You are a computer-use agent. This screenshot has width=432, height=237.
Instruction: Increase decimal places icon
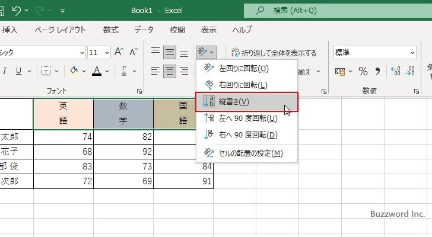click(x=396, y=71)
